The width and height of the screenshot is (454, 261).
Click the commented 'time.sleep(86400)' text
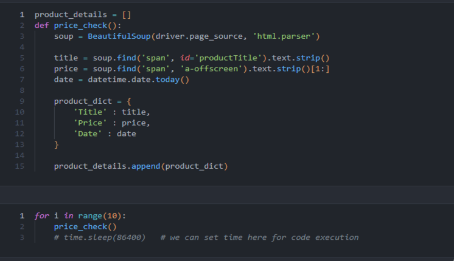104,237
